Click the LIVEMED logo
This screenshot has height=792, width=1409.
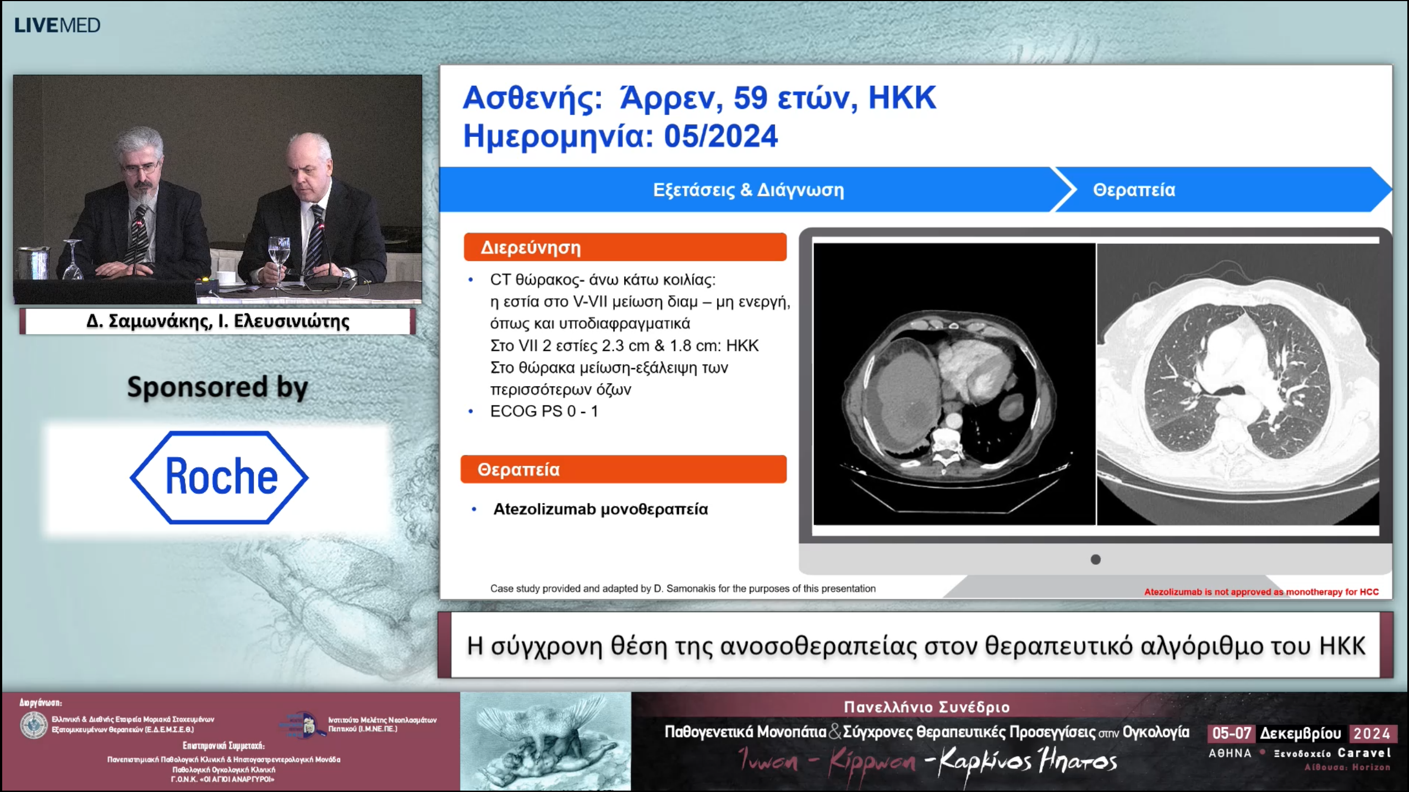[x=57, y=25]
